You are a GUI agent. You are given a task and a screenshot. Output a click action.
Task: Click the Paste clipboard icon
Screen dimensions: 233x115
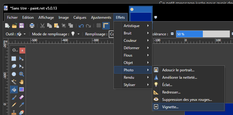coord(56,26)
